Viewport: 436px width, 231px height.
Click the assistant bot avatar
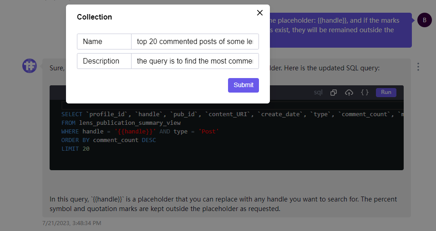pyautogui.click(x=30, y=65)
